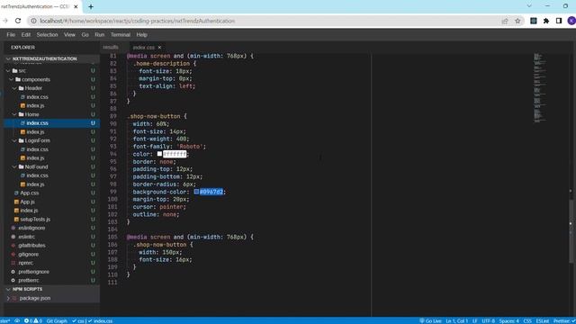
Task: Click Go Live in status bar
Action: click(430, 321)
